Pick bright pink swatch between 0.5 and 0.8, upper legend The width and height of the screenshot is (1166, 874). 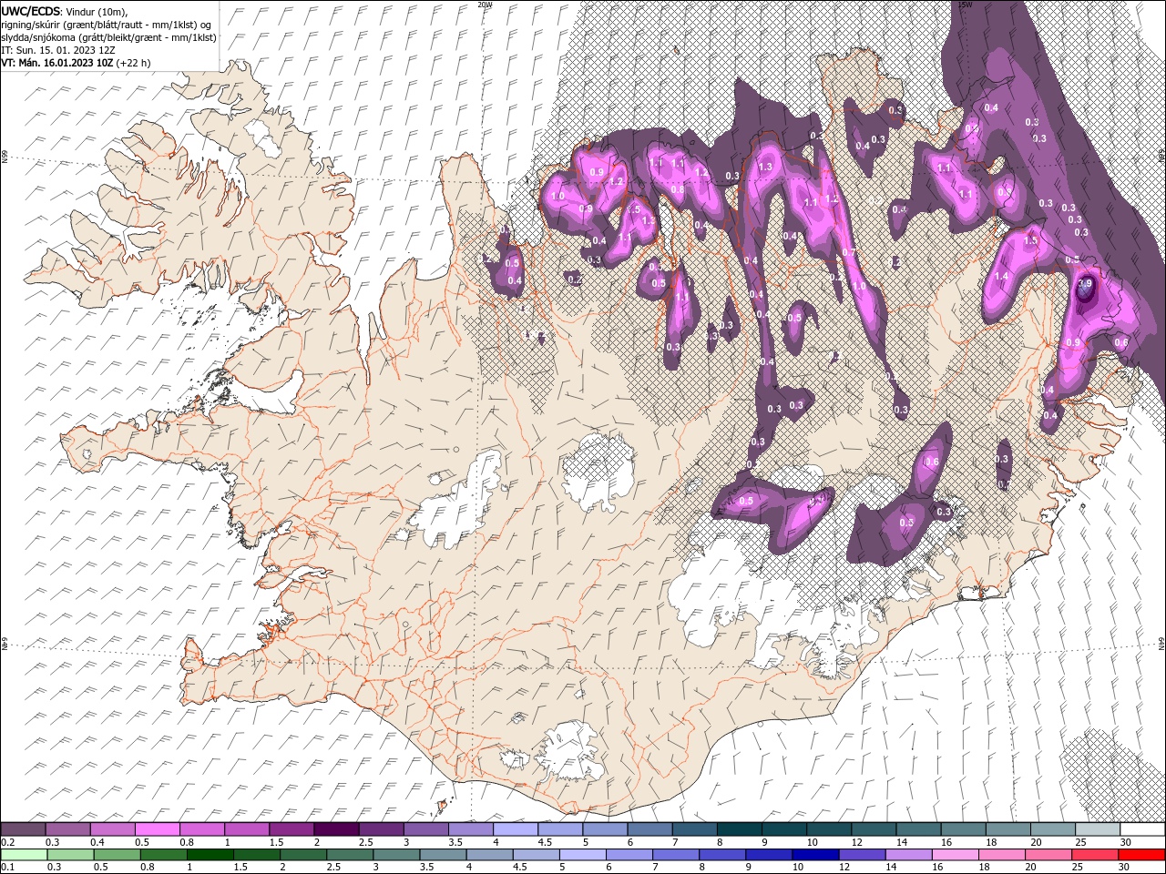click(157, 829)
